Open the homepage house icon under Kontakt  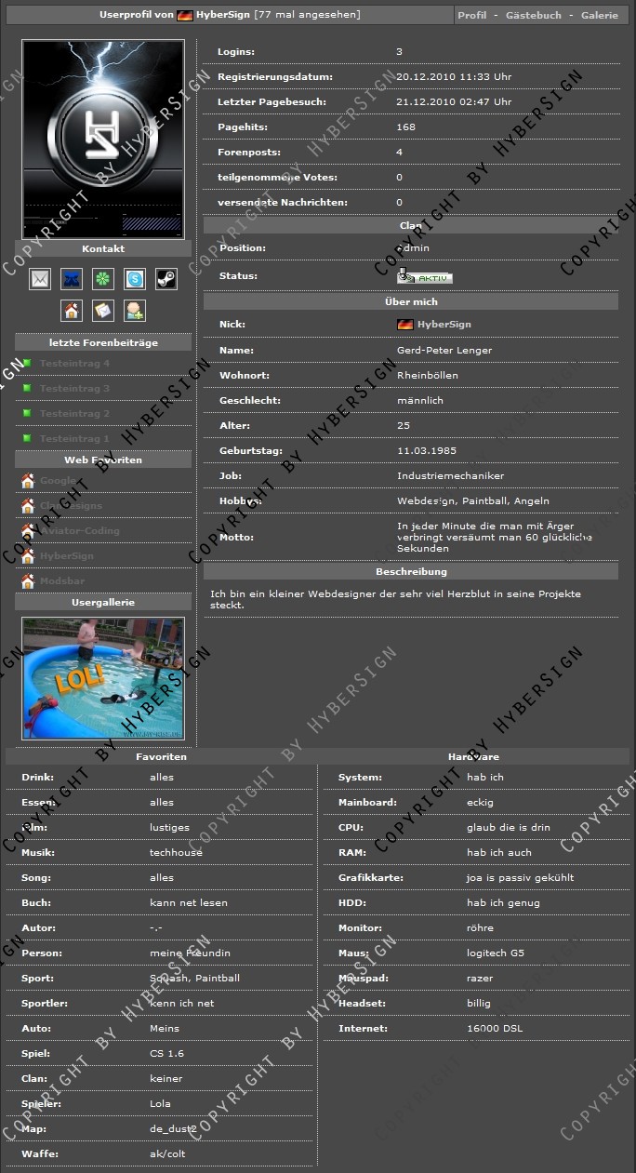point(72,311)
